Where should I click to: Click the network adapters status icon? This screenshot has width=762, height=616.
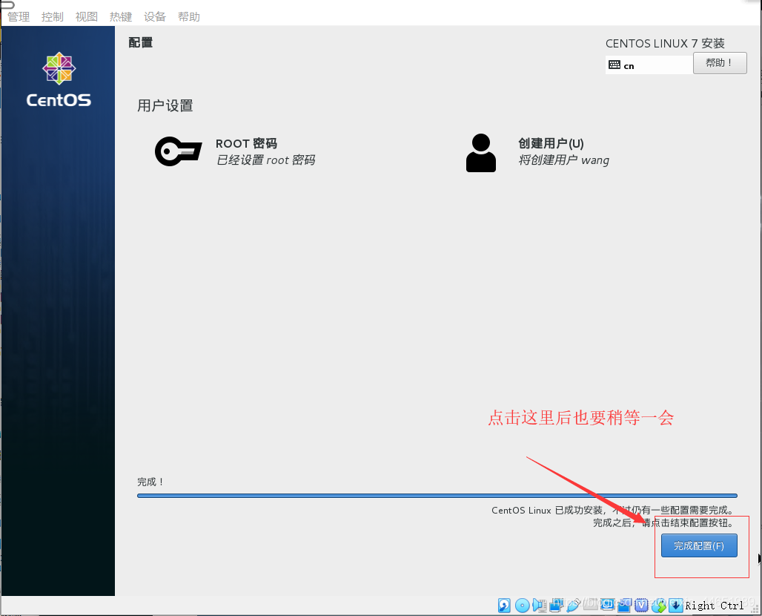click(556, 606)
